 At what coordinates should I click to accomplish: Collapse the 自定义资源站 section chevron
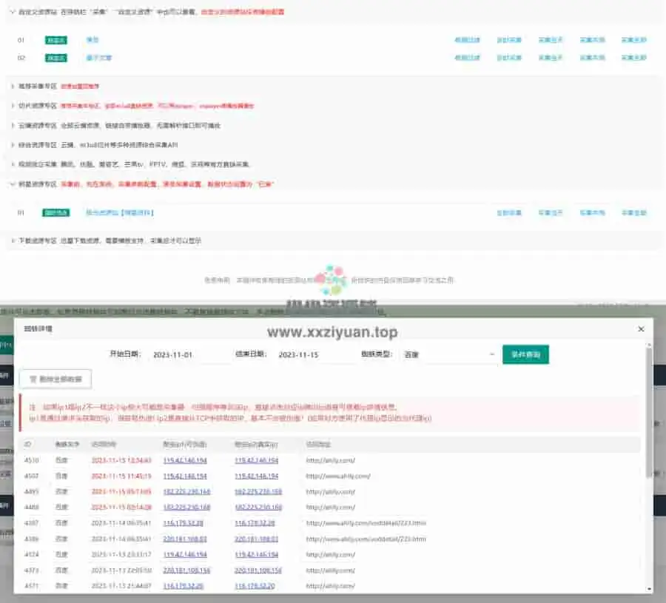[12, 12]
